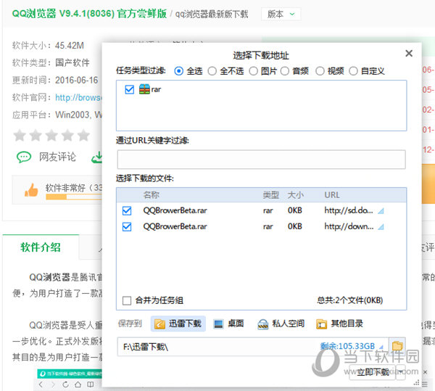Click the 网友评论 speech bubble icon
Viewport: 435px width, 391px height.
[x=24, y=157]
